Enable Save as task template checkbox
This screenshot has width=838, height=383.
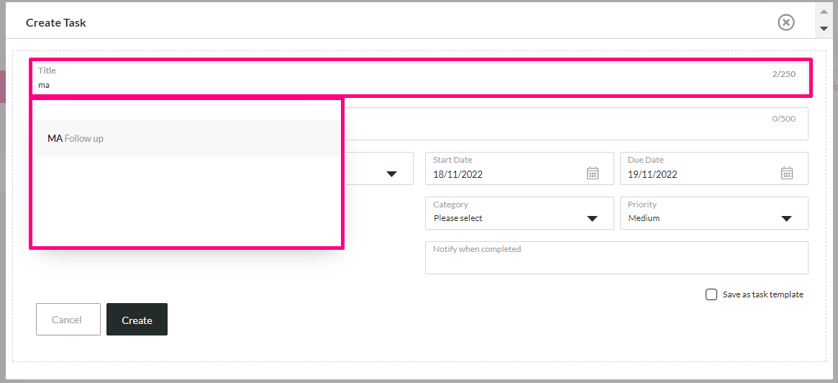711,294
